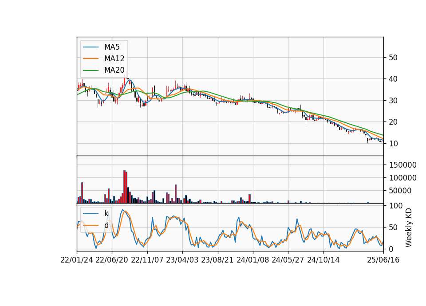Click the KD axis value 50

(393, 228)
